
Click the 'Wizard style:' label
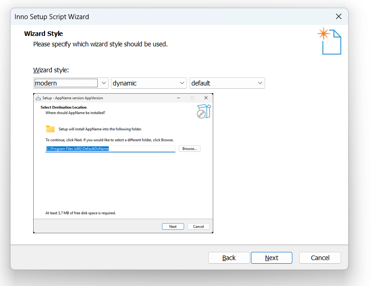(x=51, y=70)
